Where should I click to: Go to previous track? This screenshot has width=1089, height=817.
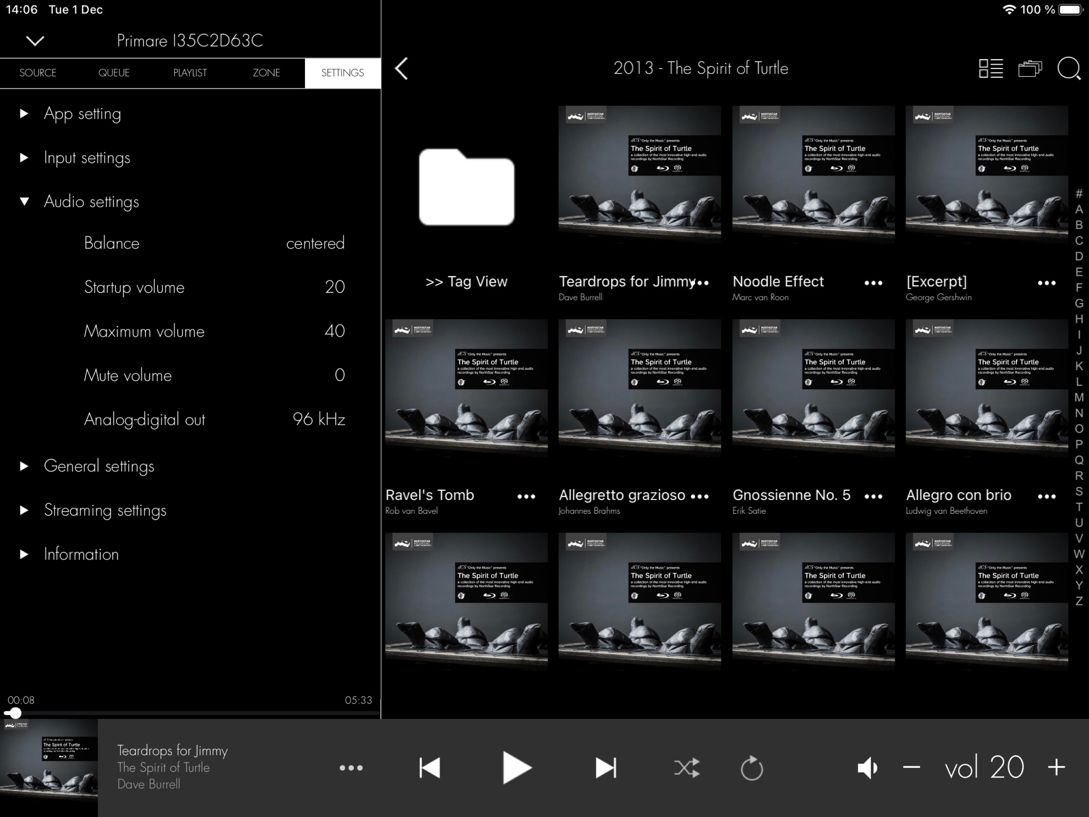429,767
